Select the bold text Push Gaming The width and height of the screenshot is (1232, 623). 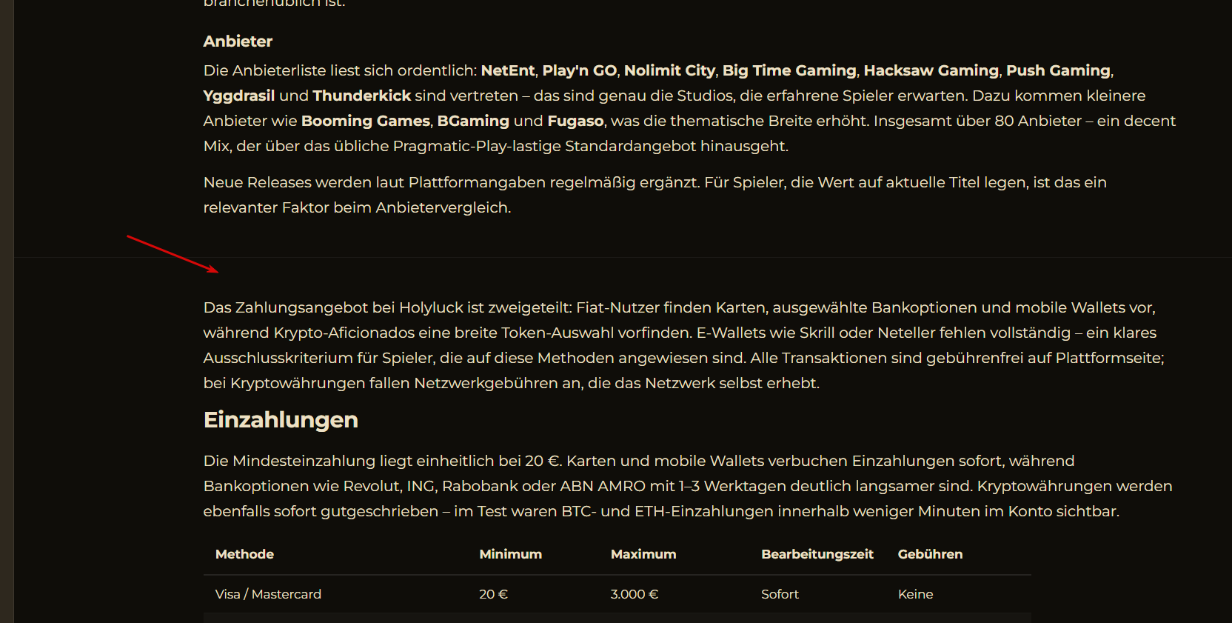pyautogui.click(x=1058, y=70)
